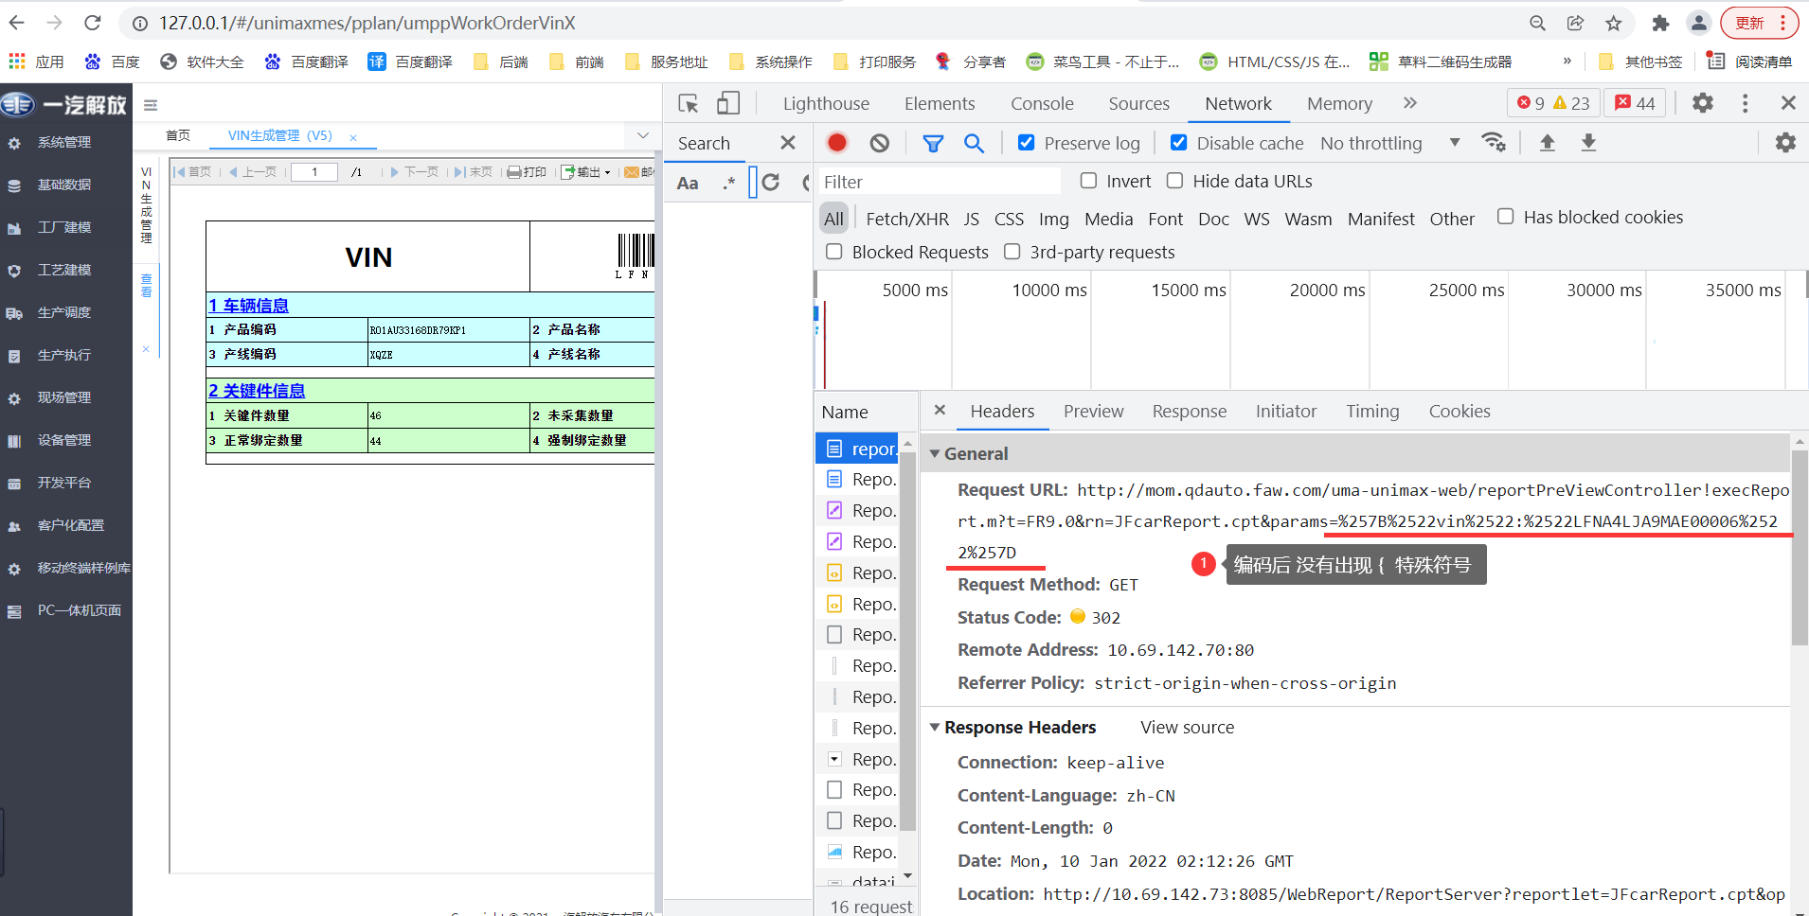The width and height of the screenshot is (1809, 916).
Task: Enable the Invert filter checkbox
Action: 1088,180
